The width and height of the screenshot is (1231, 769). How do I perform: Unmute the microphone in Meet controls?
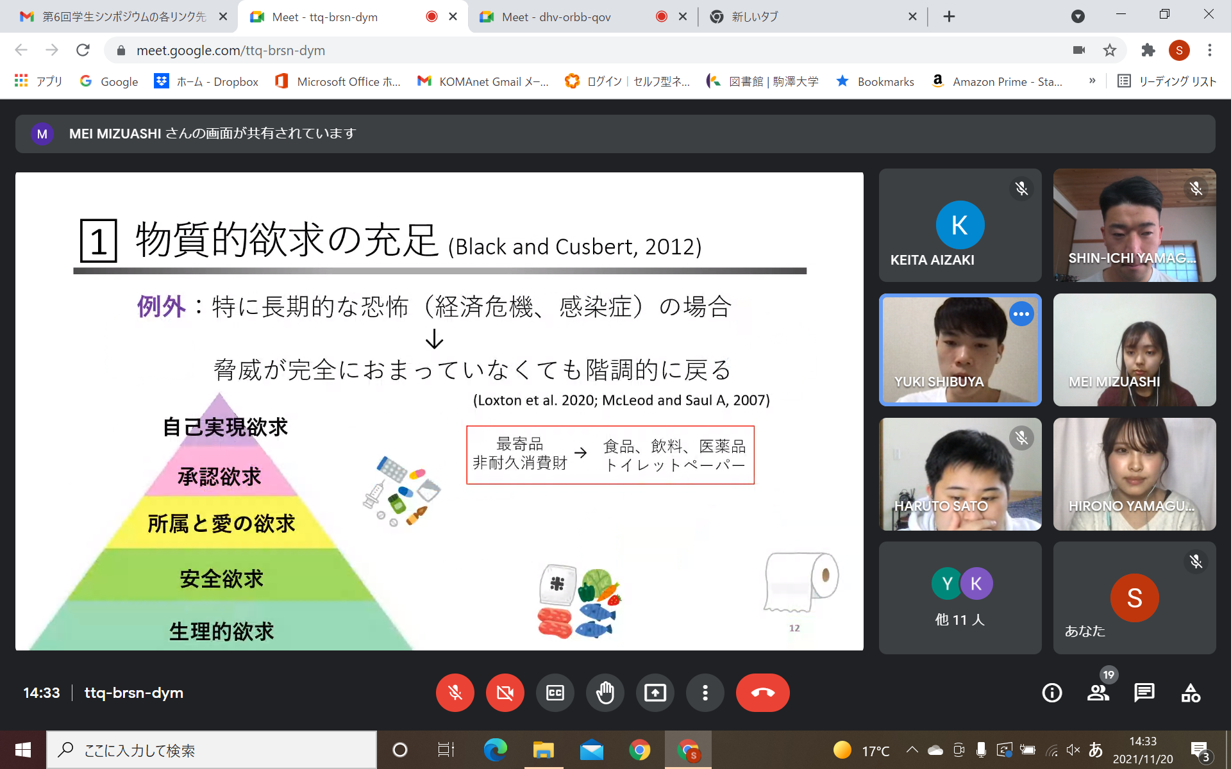455,693
